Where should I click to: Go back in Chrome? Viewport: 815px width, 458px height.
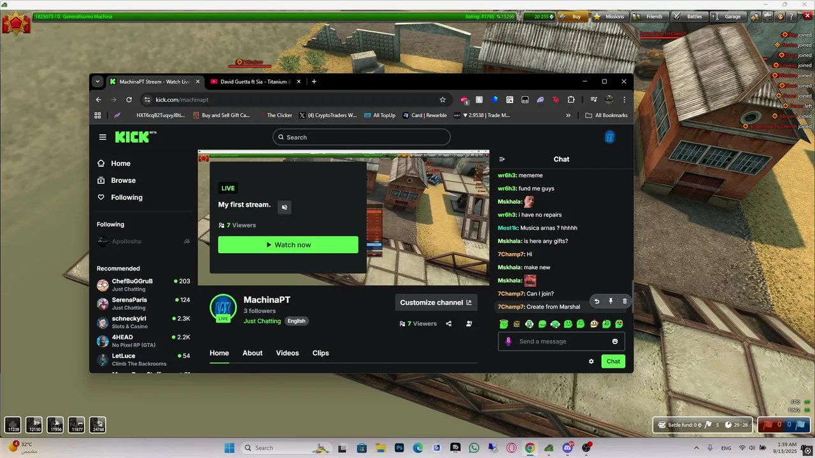(x=99, y=100)
